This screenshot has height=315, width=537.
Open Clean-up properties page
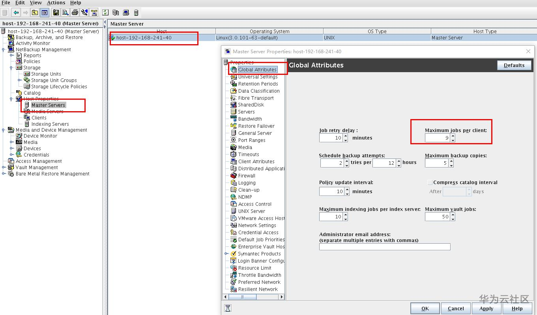coord(249,190)
